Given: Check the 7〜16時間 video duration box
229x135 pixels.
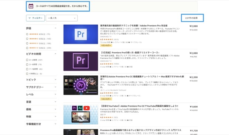Looking at the screenshot, I should 27,69.
